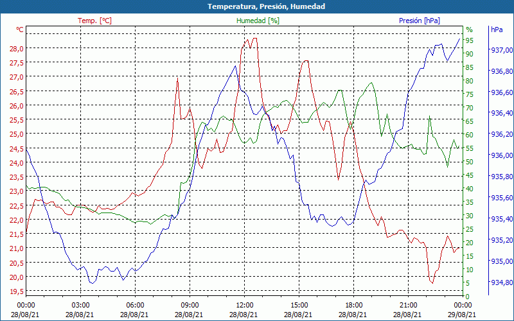This screenshot has height=321, width=514.
Task: Click the '934,80' pressure axis value
Action: point(501,282)
